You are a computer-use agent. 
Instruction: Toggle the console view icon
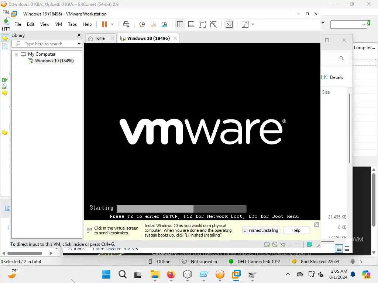coord(229,24)
